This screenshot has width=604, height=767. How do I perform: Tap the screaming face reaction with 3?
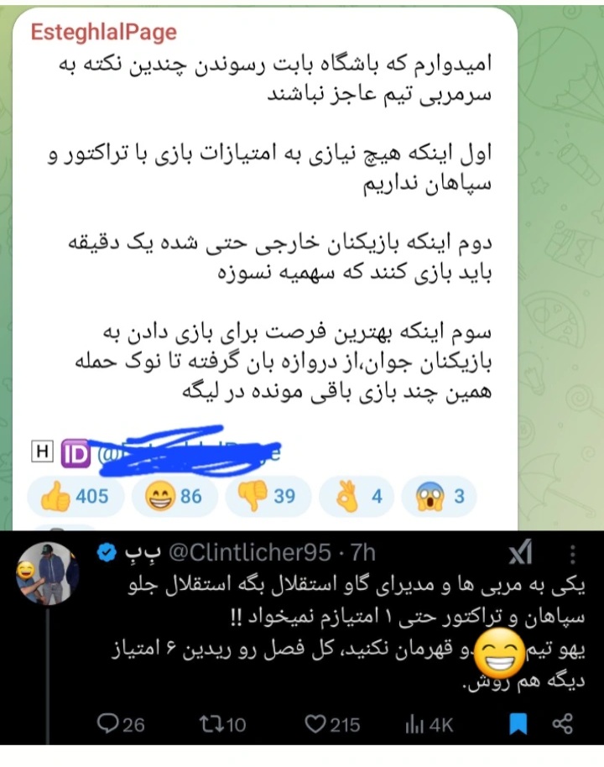point(439,497)
